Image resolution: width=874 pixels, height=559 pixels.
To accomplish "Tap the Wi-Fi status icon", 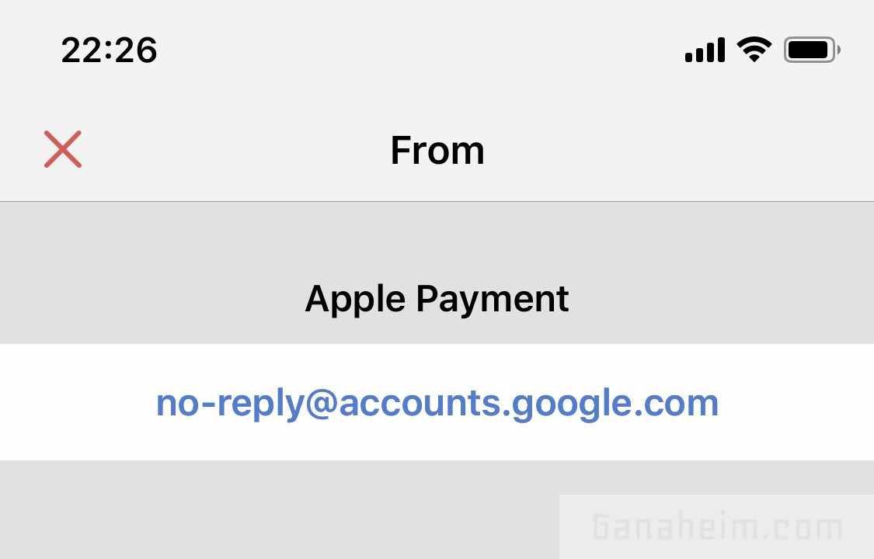I will [x=754, y=50].
